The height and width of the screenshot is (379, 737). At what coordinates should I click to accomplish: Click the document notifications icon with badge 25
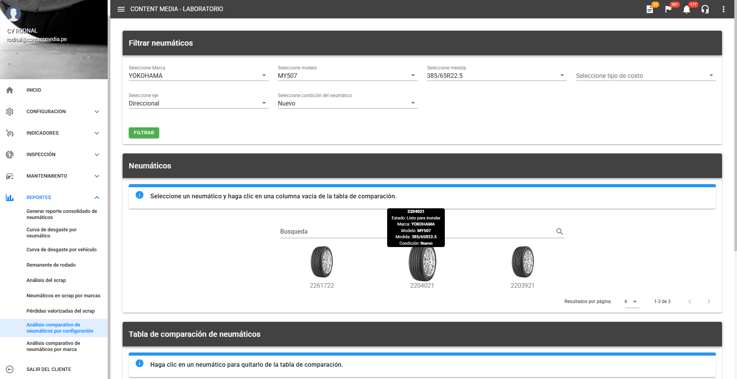tap(650, 9)
